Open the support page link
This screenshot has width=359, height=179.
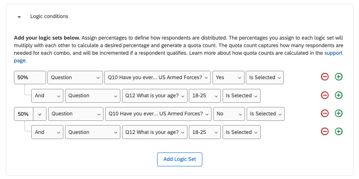pyautogui.click(x=333, y=53)
